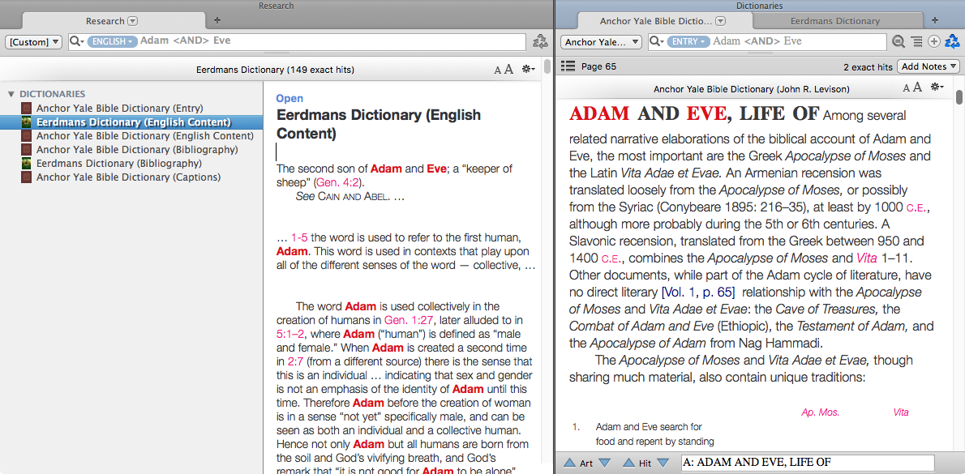Click the text lines icon in Dictionaries toolbar
Screen dimensions: 965x474
point(916,42)
